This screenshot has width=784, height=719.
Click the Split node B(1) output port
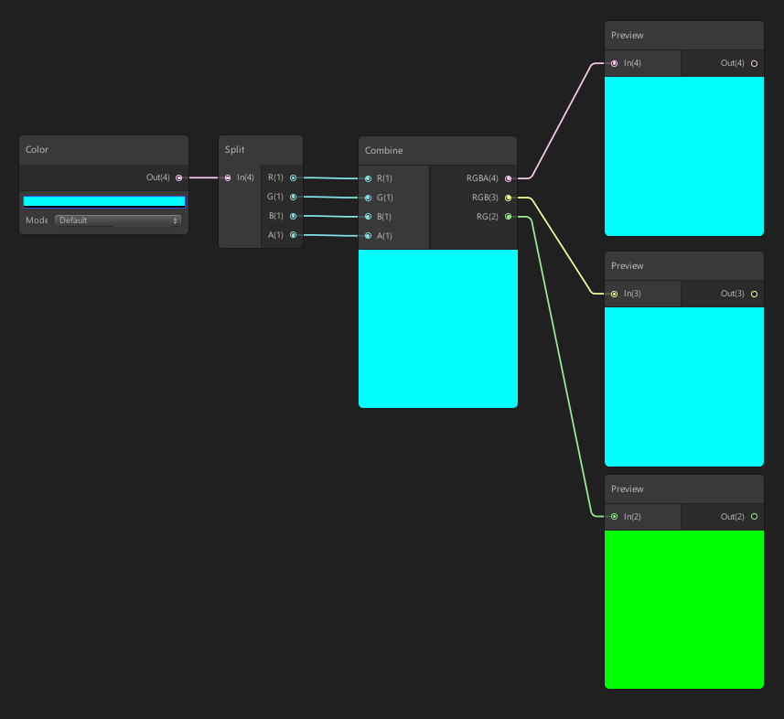tap(293, 216)
